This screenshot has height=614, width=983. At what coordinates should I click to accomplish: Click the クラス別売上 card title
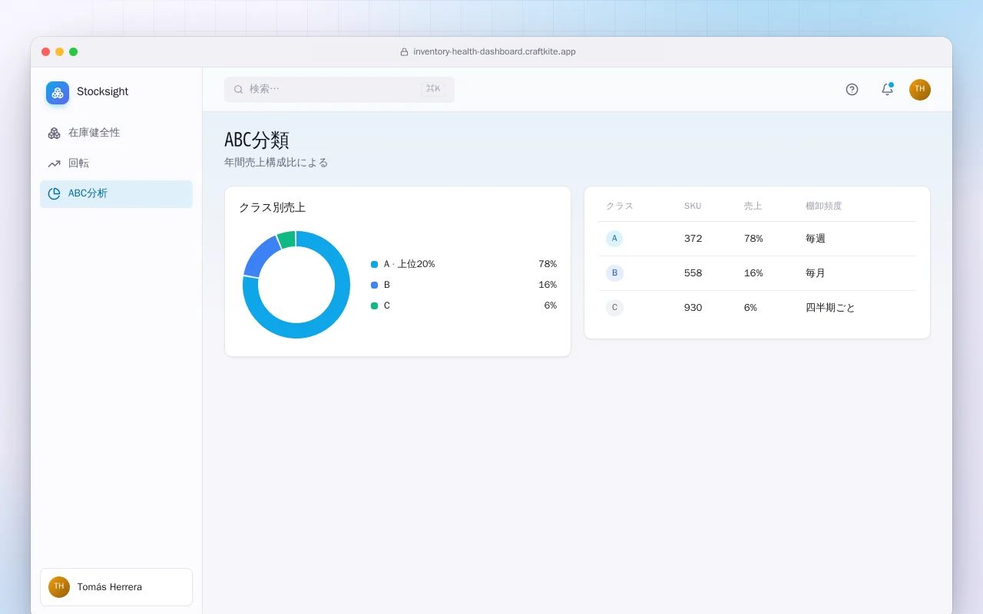pyautogui.click(x=272, y=207)
